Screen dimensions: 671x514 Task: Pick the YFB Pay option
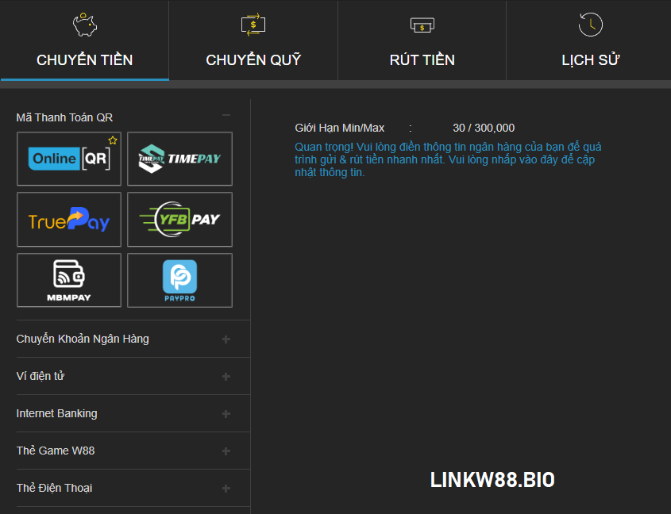pos(179,220)
